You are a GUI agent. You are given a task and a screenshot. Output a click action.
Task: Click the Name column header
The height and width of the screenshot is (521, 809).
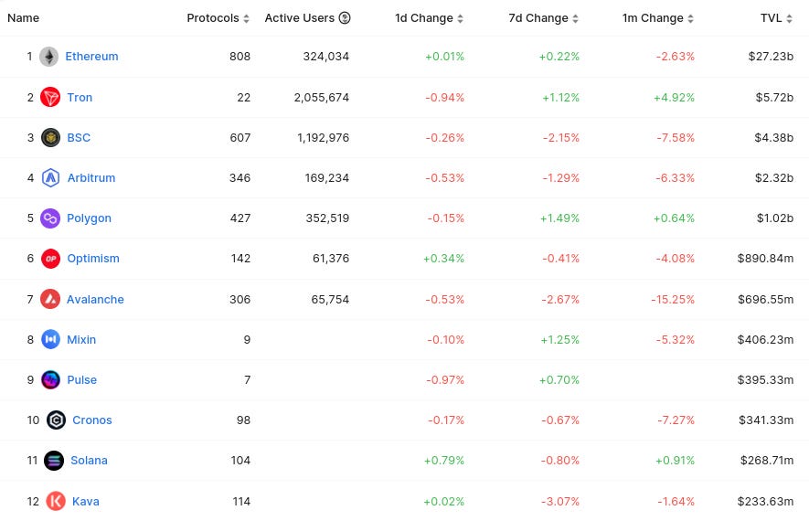coord(23,18)
